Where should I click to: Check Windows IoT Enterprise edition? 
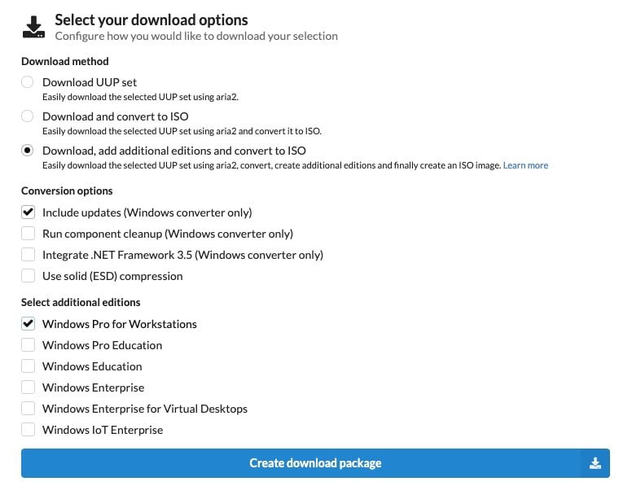pyautogui.click(x=28, y=430)
